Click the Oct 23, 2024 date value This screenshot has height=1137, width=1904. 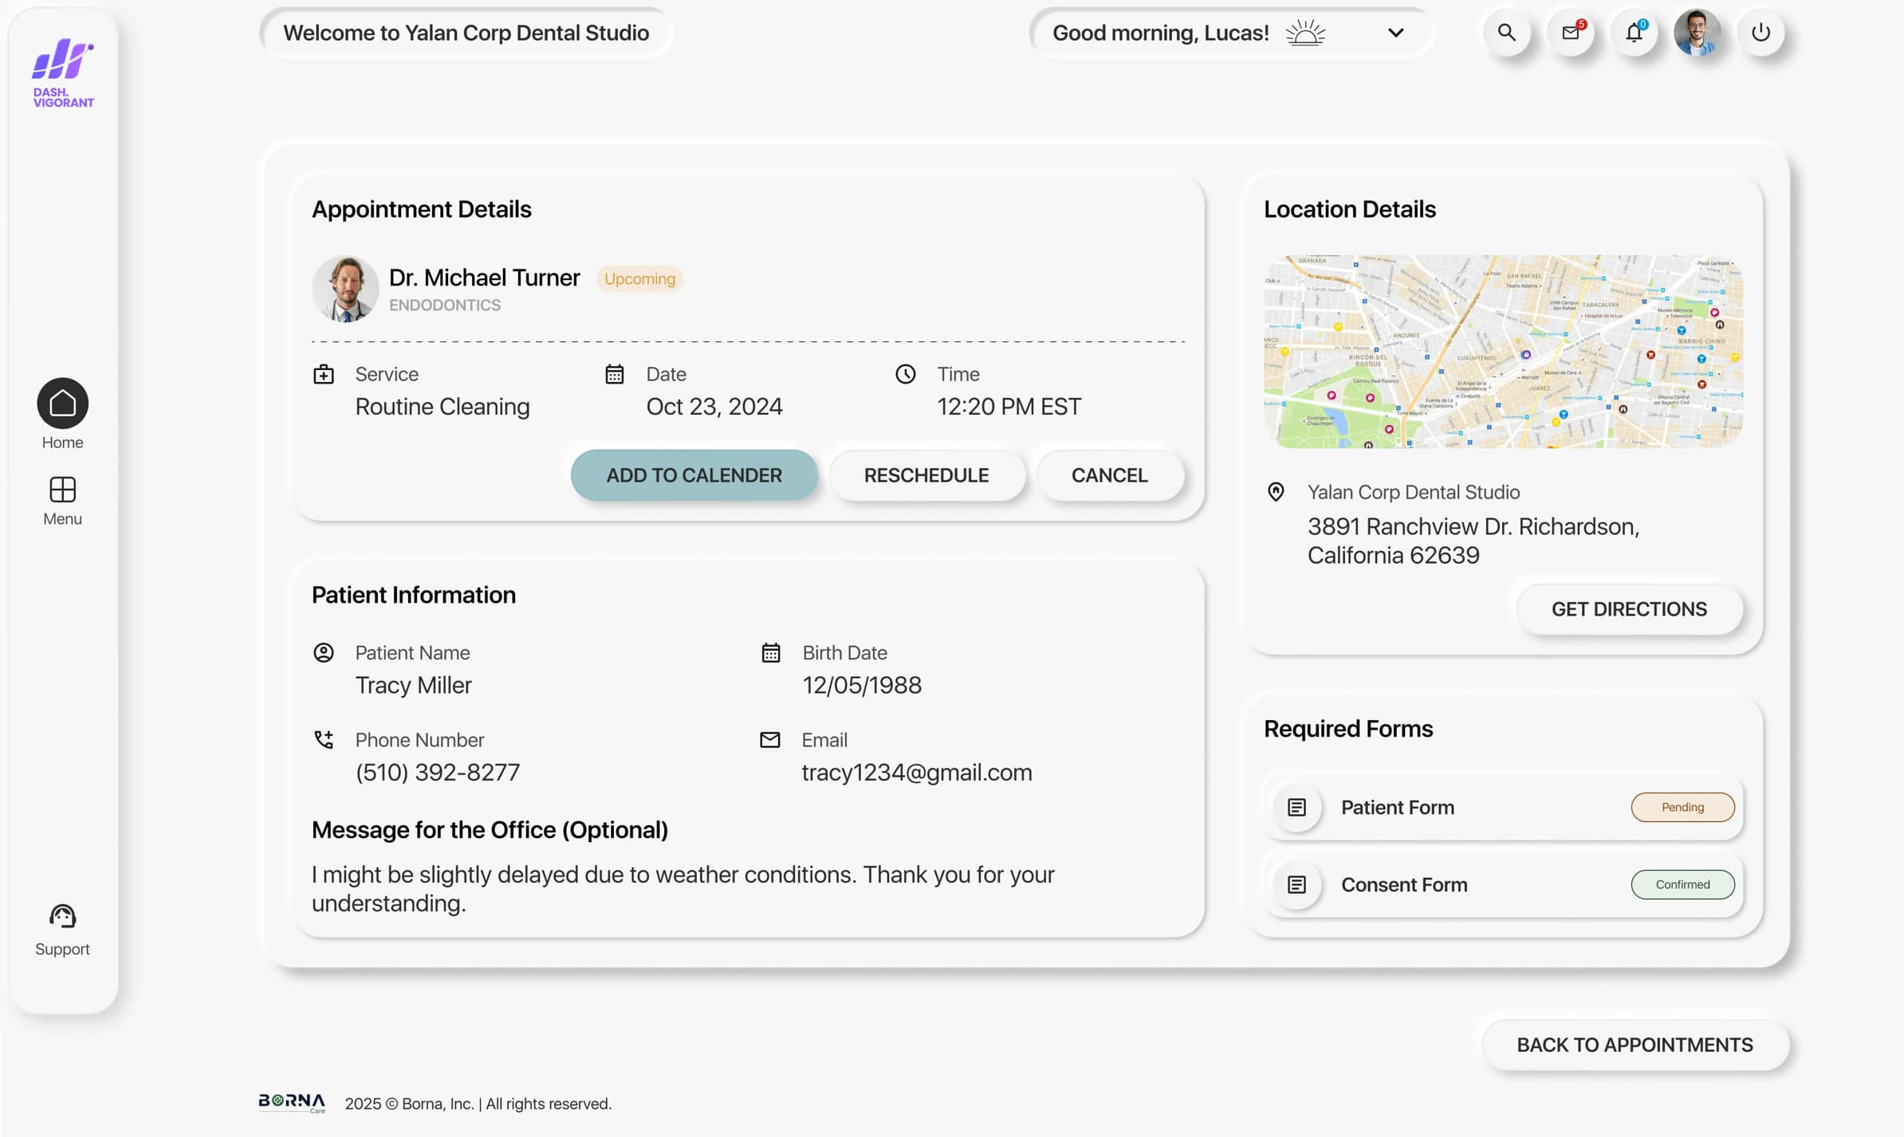point(714,407)
